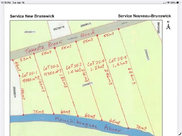This screenshot has height=136, width=182.
Task: Click the north arrow compass symbol
Action: (x=168, y=26)
